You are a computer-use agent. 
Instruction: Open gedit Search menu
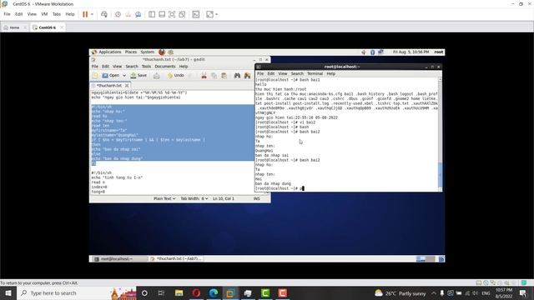(132, 67)
